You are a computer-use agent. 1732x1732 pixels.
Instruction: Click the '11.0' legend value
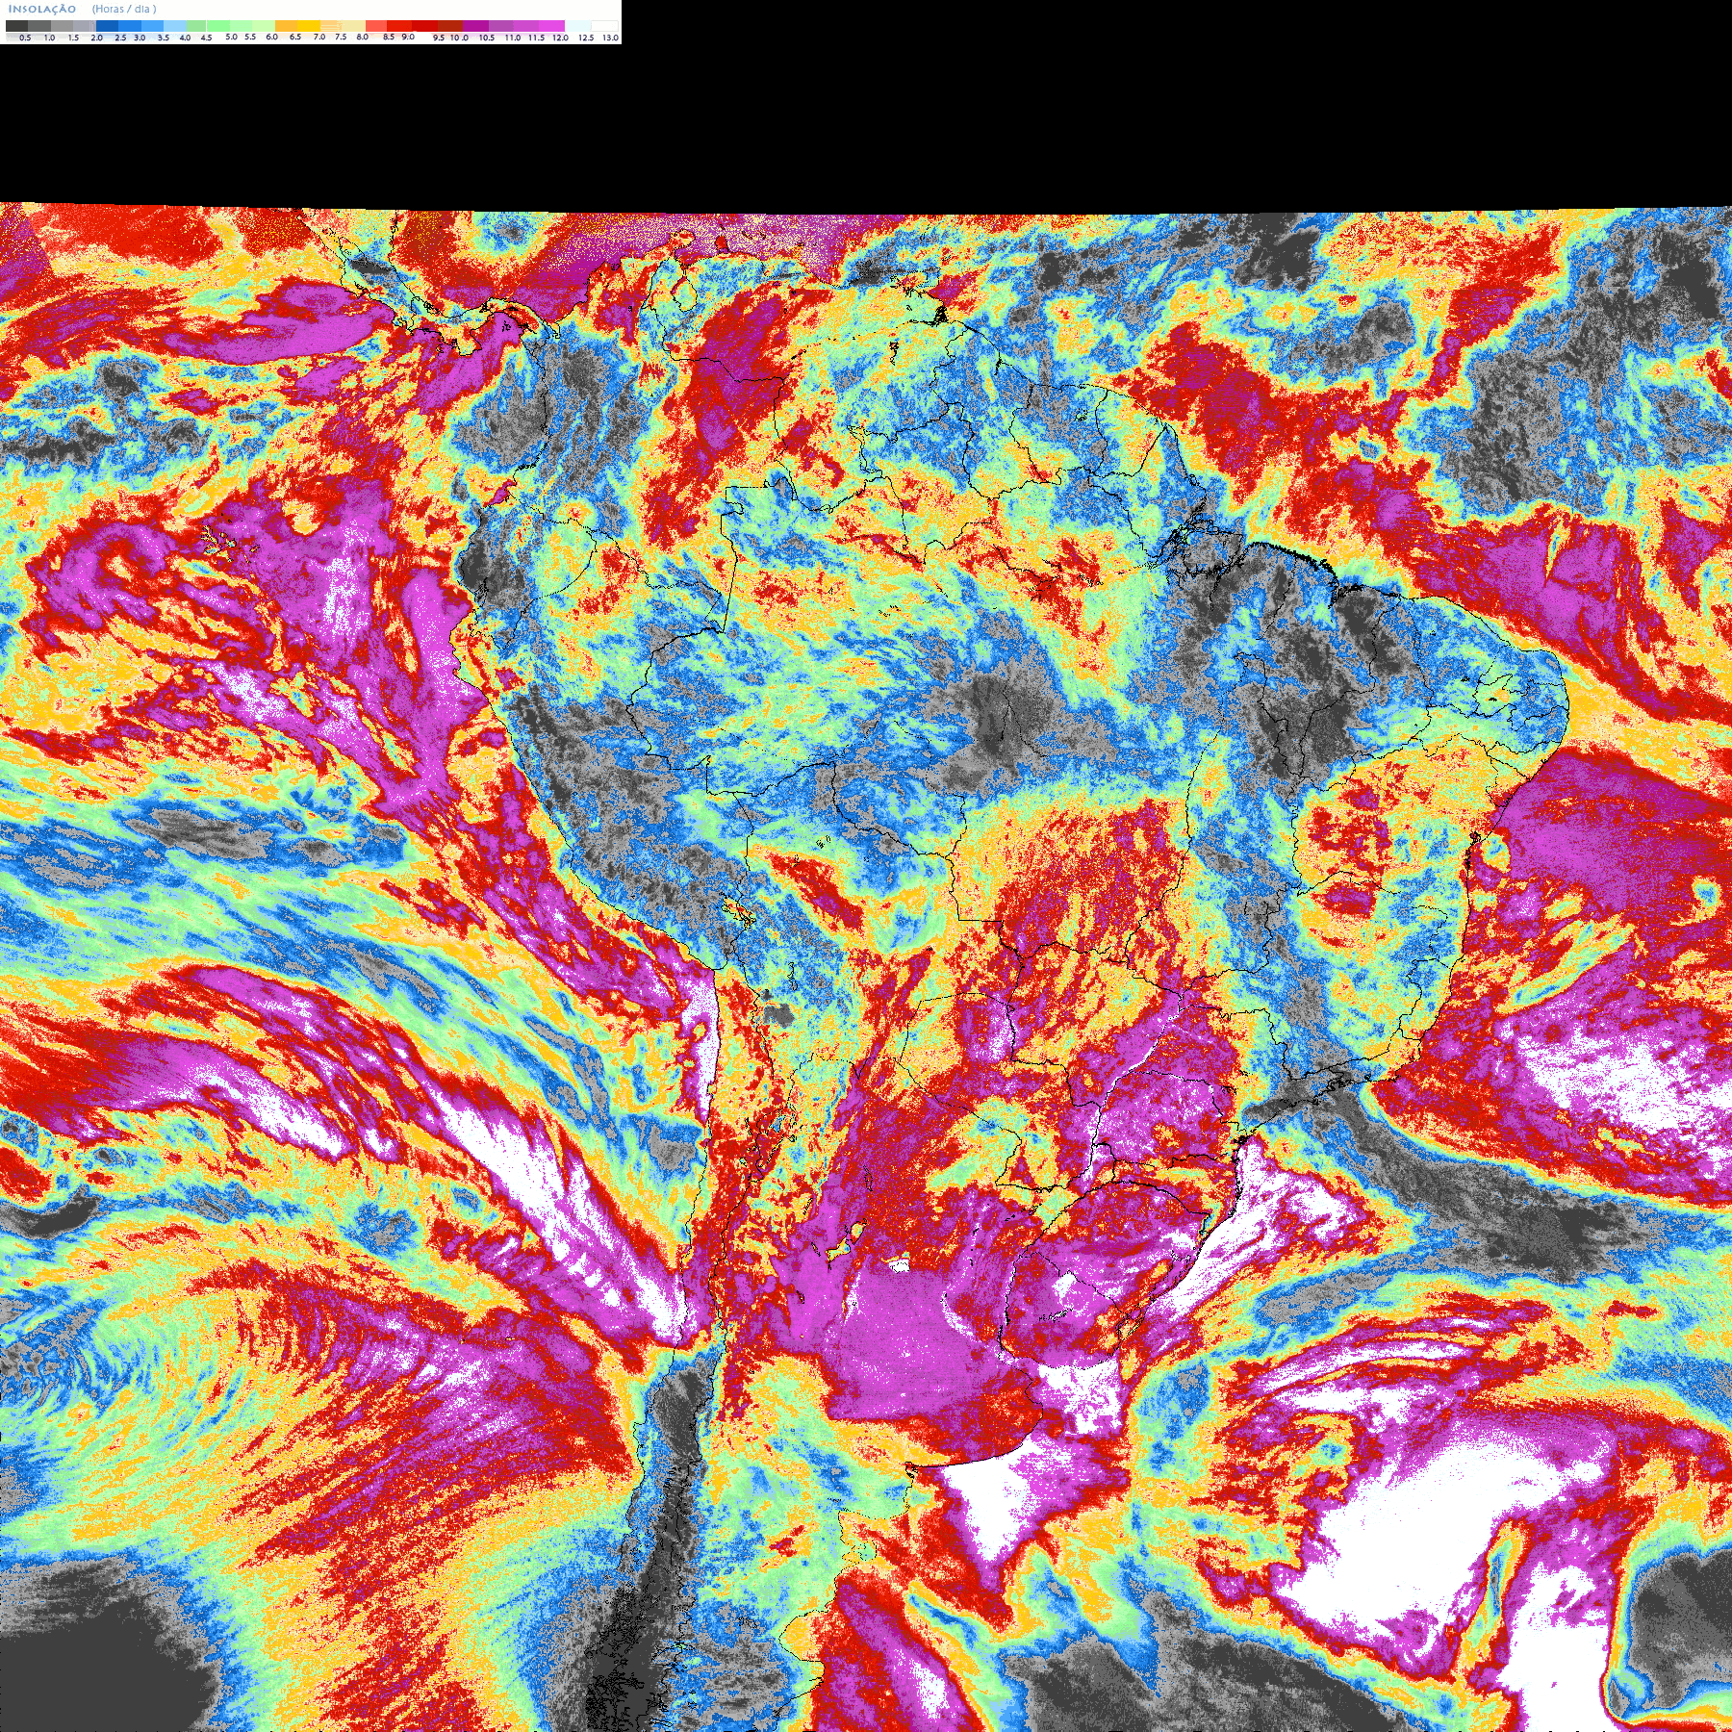point(513,38)
